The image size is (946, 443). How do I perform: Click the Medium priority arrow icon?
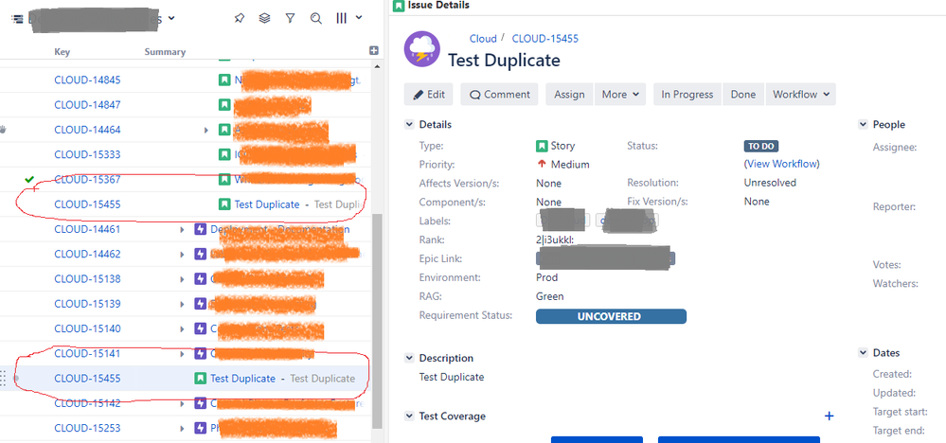[541, 164]
